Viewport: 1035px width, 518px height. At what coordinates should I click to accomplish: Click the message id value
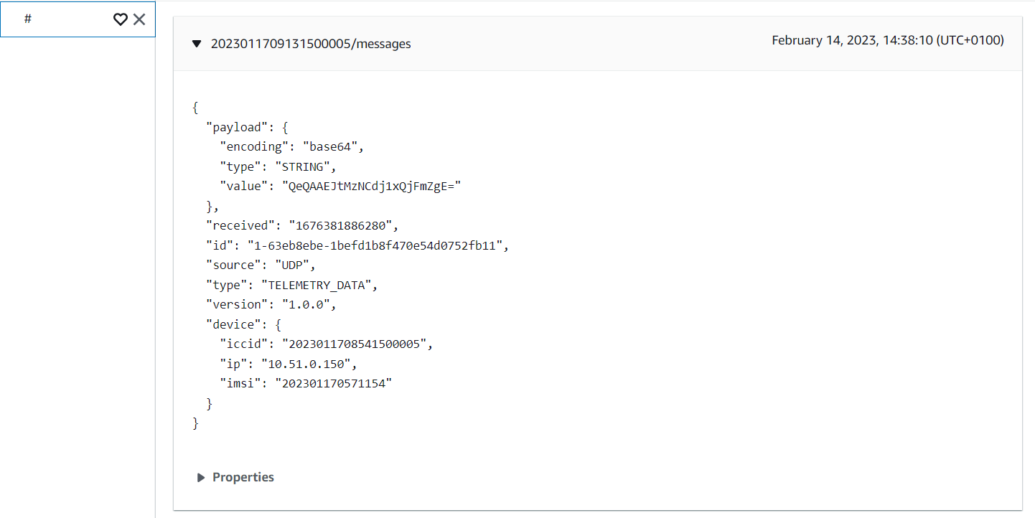coord(378,246)
